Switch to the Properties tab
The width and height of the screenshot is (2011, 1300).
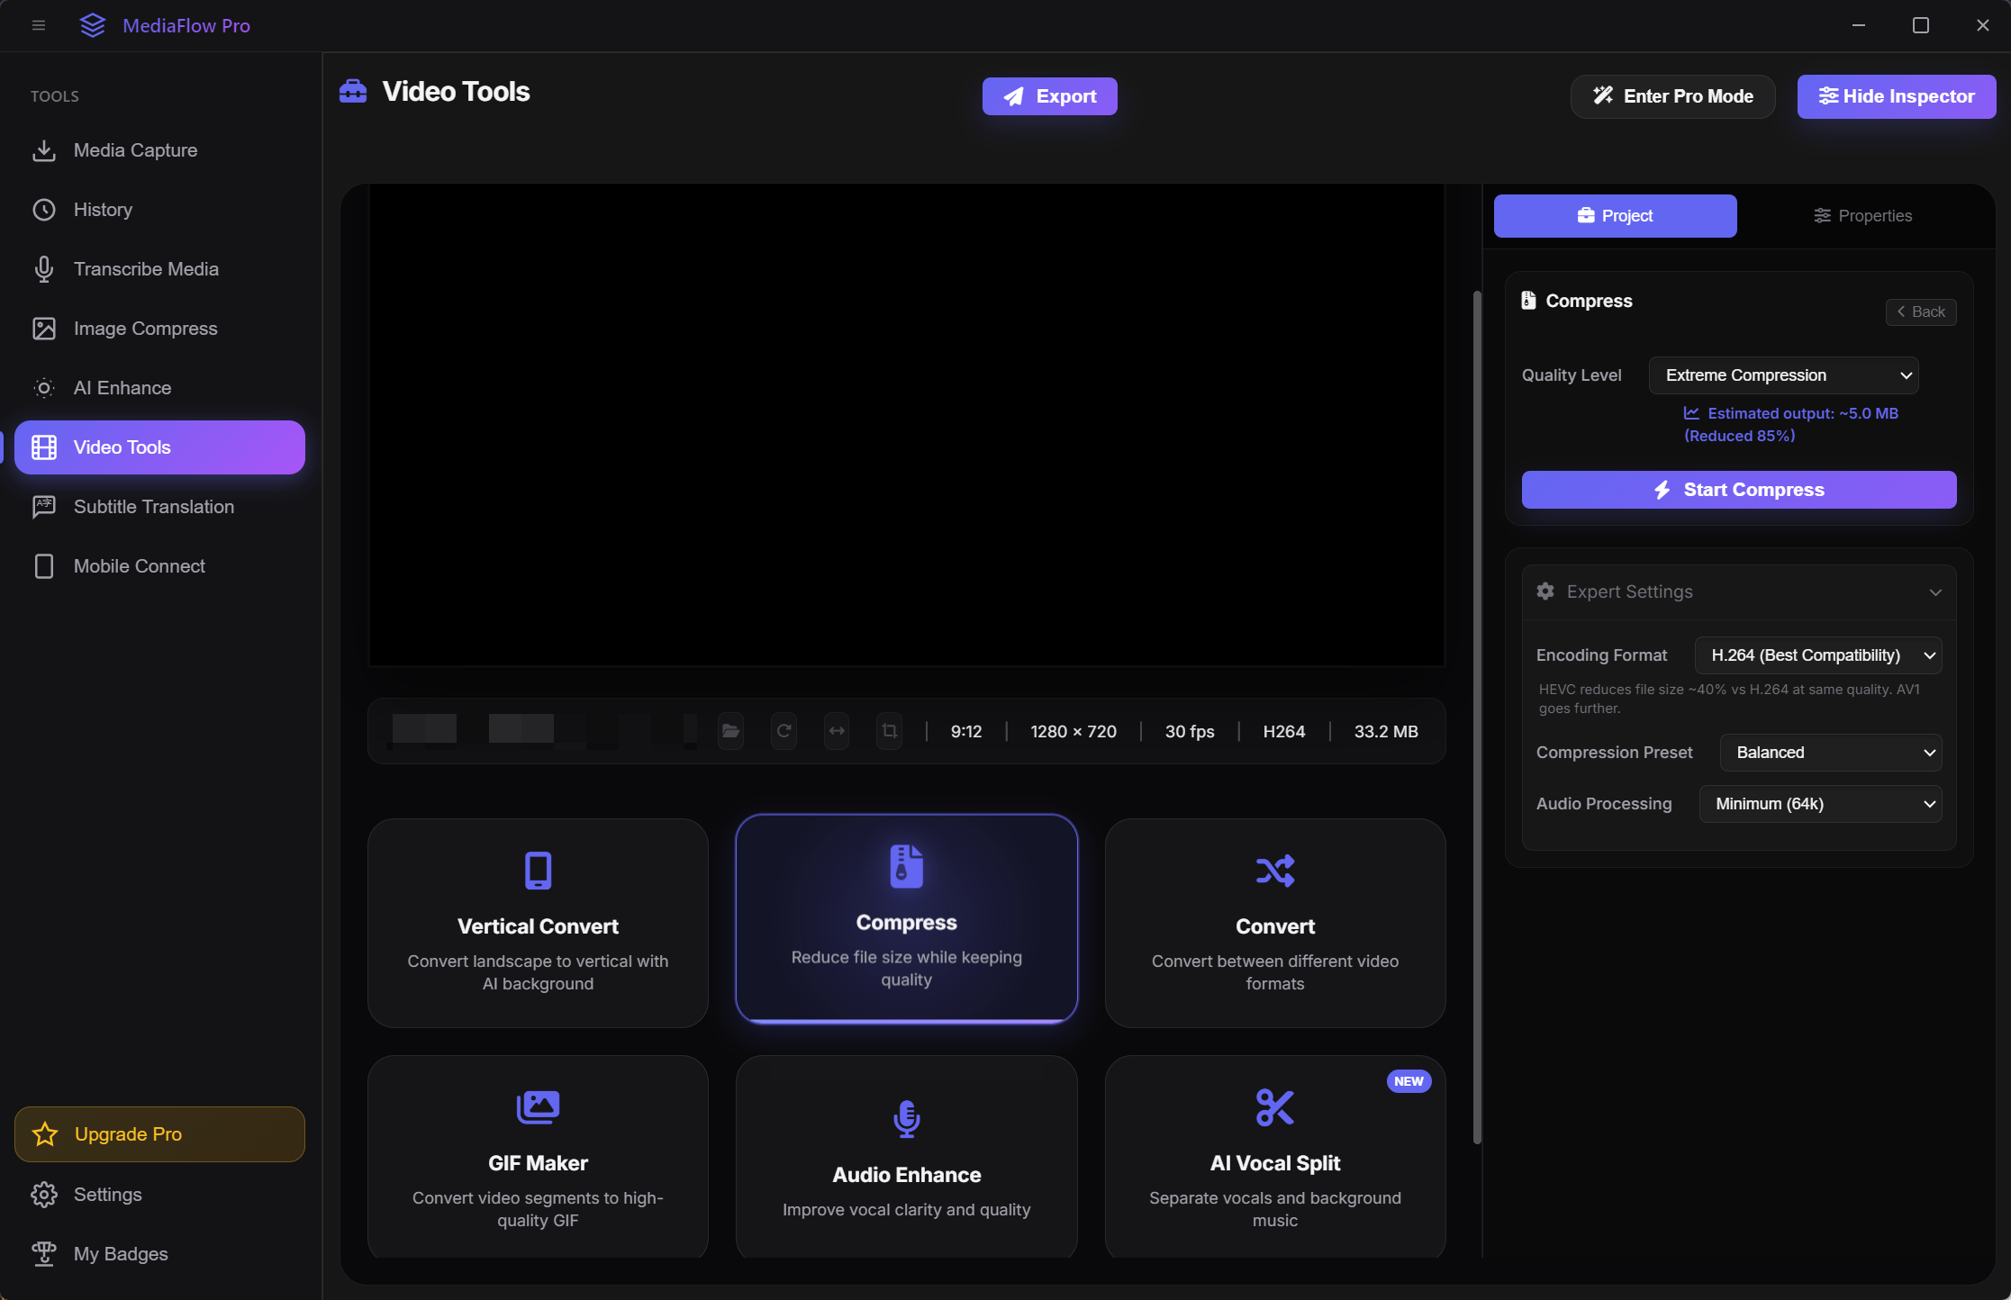tap(1862, 215)
